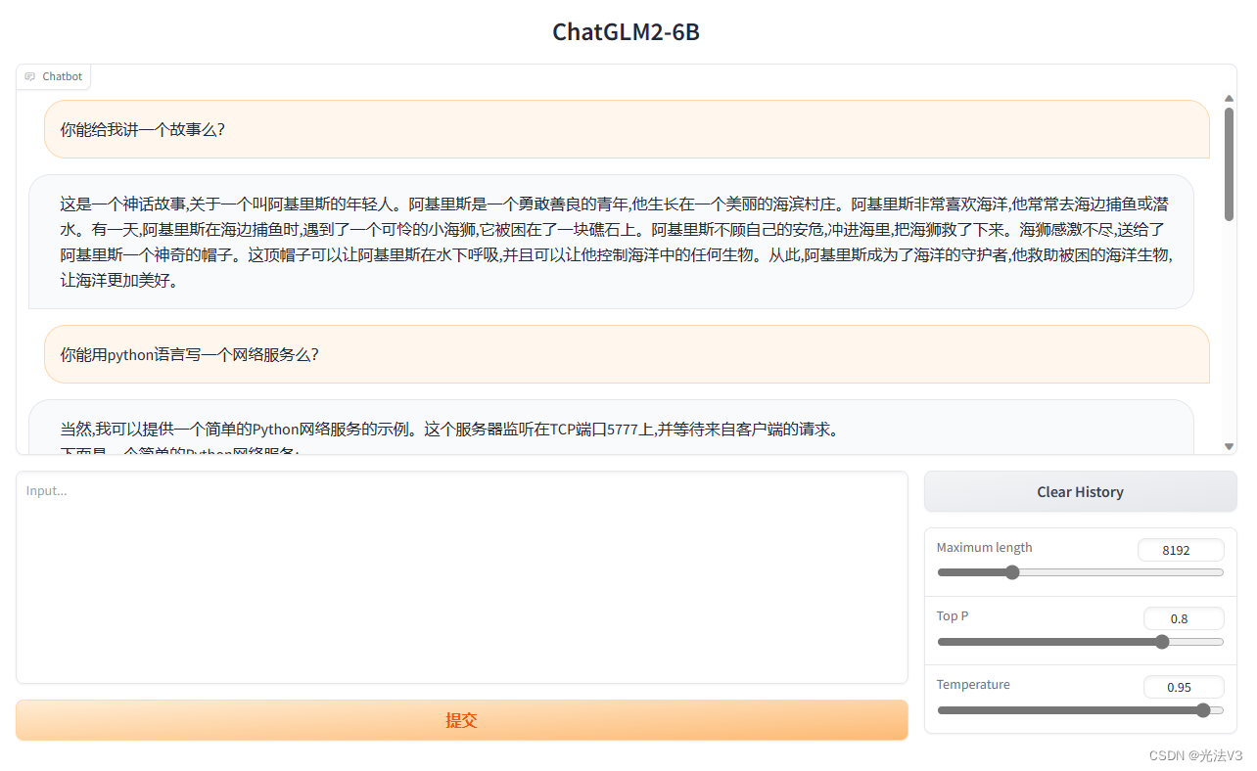The image size is (1257, 771).
Task: Click the message 你能给我讲一个故事么?
Action: pos(627,129)
